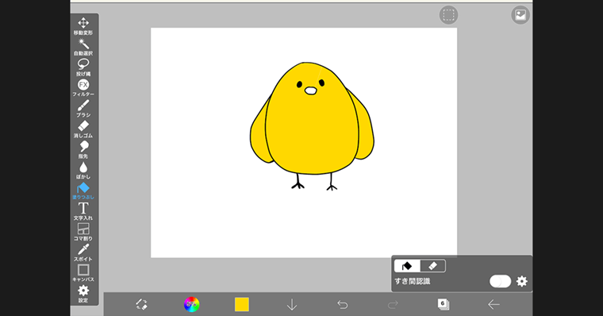The image size is (603, 316).
Task: Select the 移動変形 transform tool
Action: pos(83,26)
